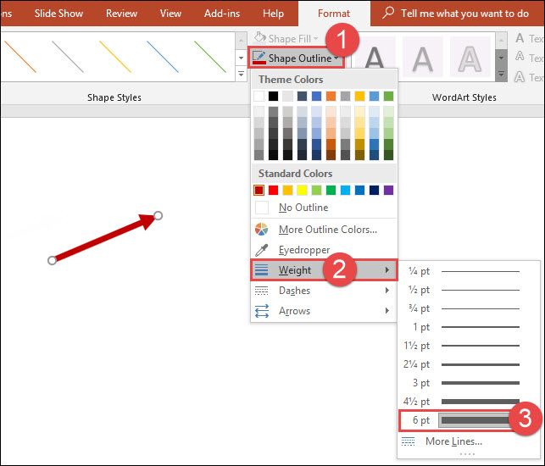This screenshot has width=545, height=466.
Task: Apply the orange line shape style
Action: point(20,57)
